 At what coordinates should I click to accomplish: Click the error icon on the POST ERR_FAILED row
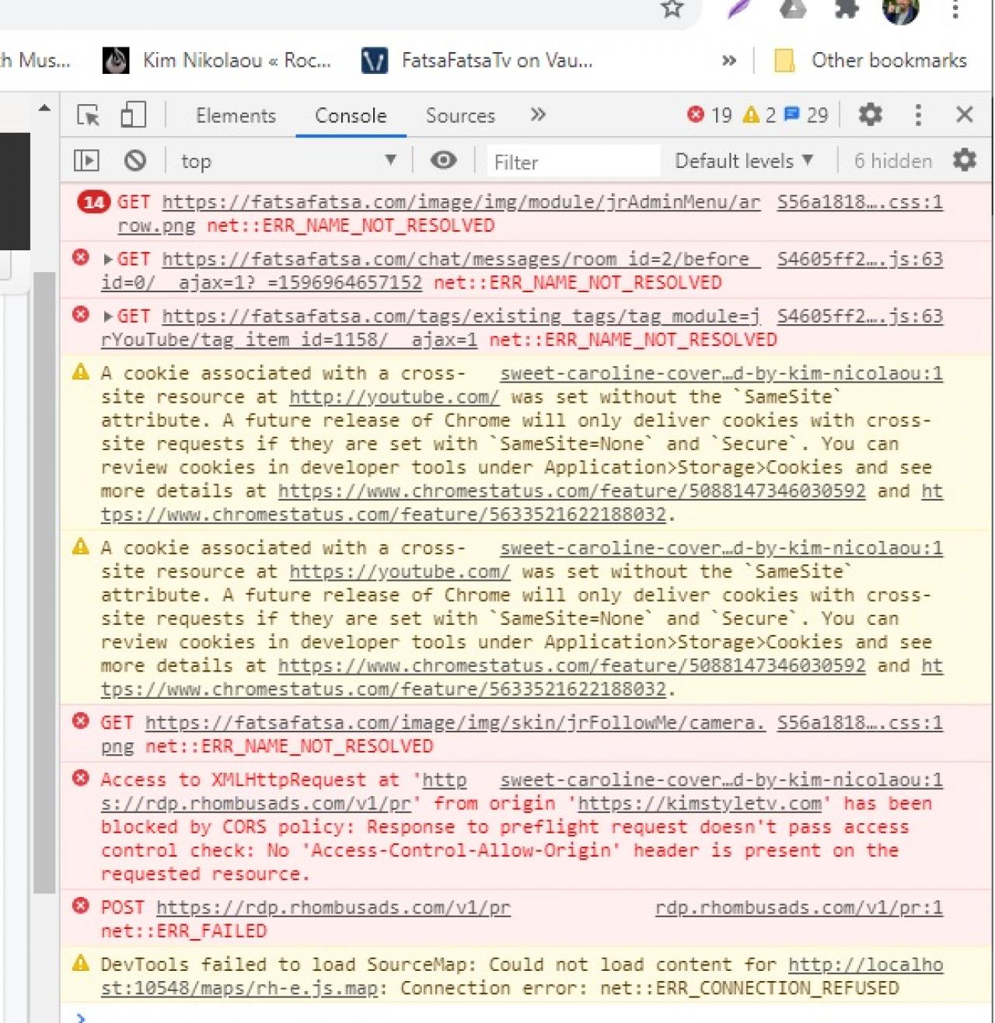point(80,906)
